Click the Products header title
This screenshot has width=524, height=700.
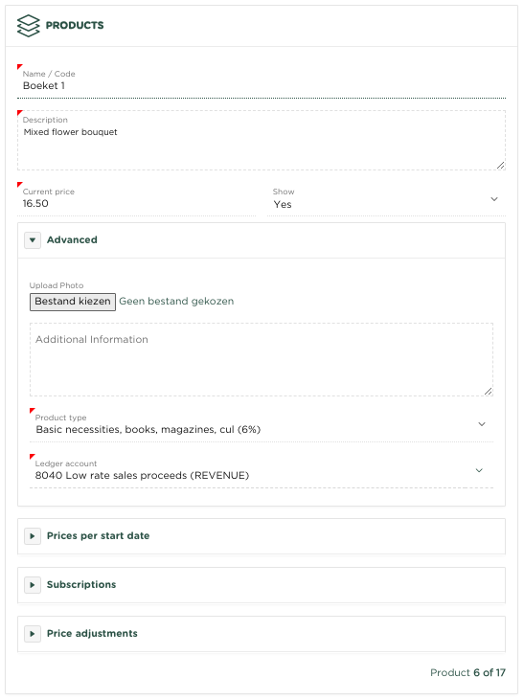(x=75, y=26)
